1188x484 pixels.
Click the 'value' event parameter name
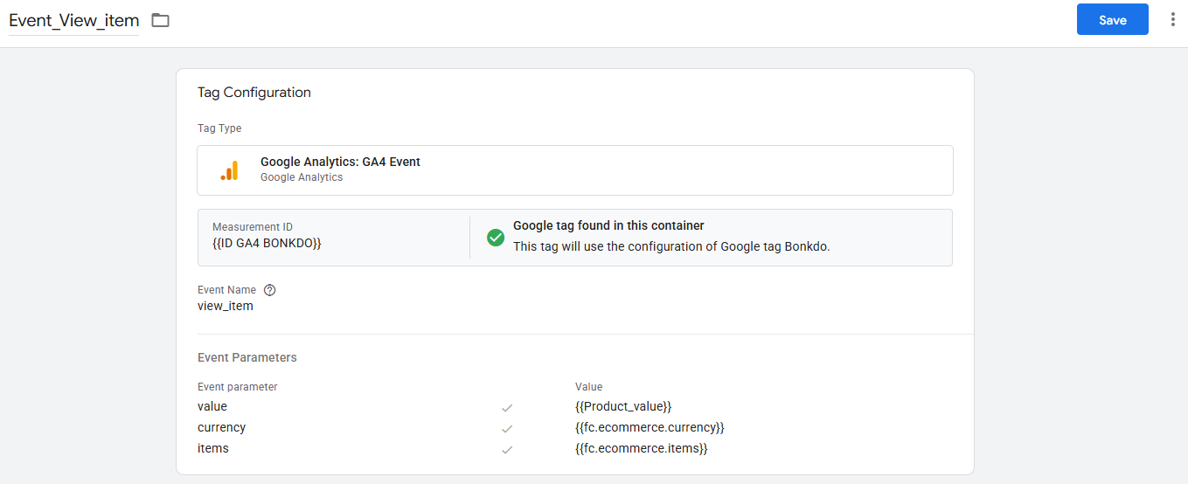coord(212,406)
